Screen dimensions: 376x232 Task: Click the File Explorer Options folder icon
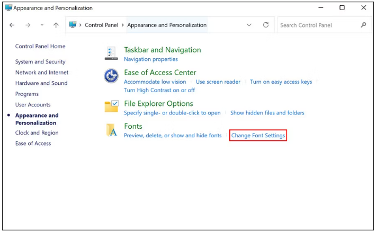112,106
